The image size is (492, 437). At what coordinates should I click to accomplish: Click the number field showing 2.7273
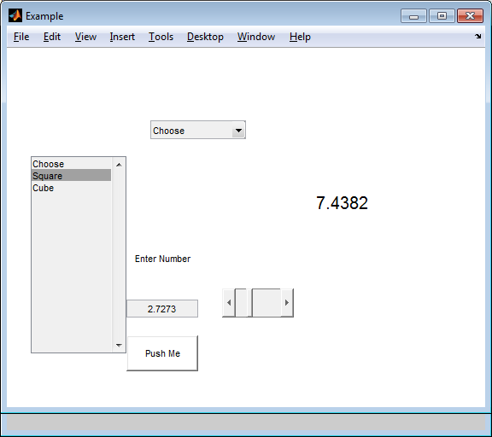(162, 309)
